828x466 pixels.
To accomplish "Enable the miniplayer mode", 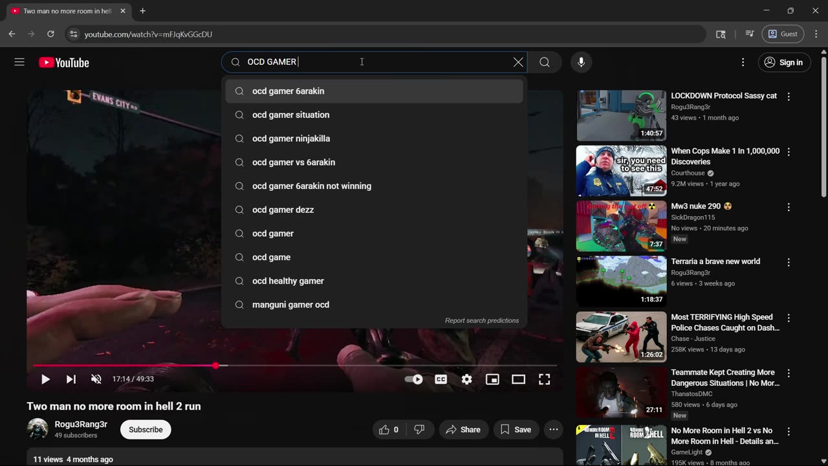I will (493, 379).
